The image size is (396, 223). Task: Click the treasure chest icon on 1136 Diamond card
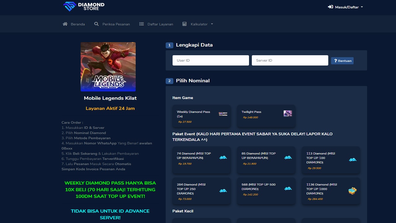[x=352, y=191]
